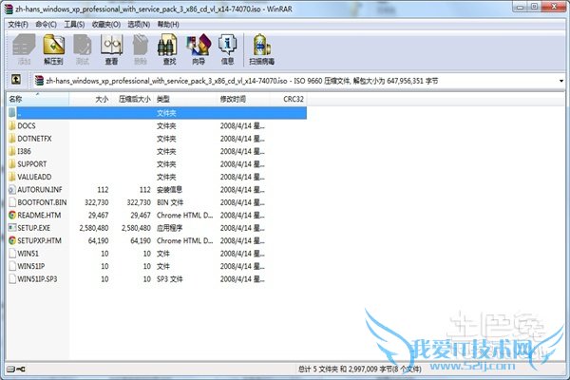Click the Delete (删除) toolbar icon
The image size is (570, 380).
(141, 49)
